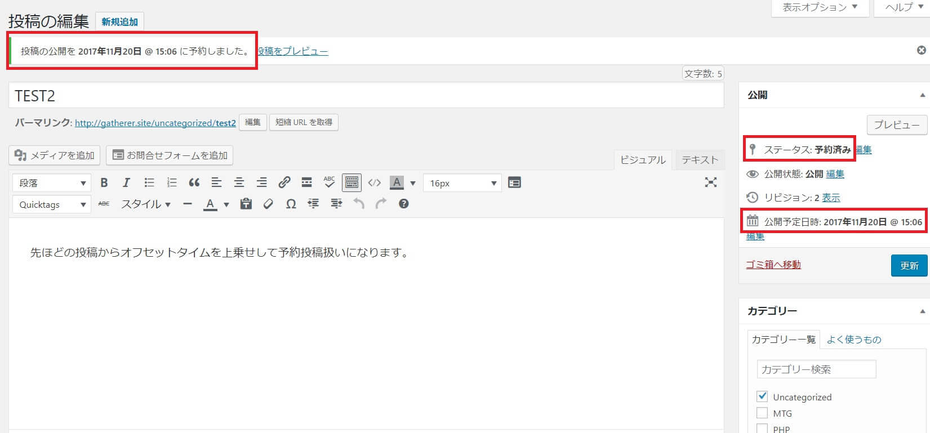Dismiss the scheduled-post notice
Screen dimensions: 930x433
(x=921, y=50)
